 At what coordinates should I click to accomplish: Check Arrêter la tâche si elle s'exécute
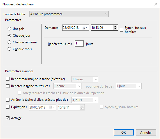point(8,100)
